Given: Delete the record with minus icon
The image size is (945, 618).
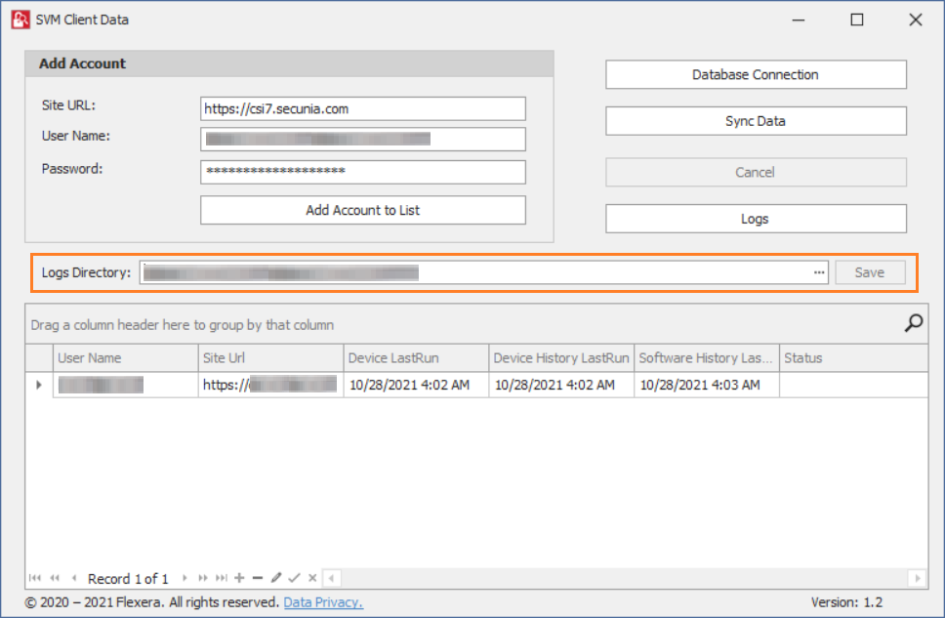Looking at the screenshot, I should tap(258, 578).
